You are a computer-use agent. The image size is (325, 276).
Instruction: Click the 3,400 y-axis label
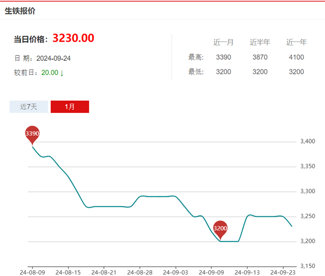(307, 142)
